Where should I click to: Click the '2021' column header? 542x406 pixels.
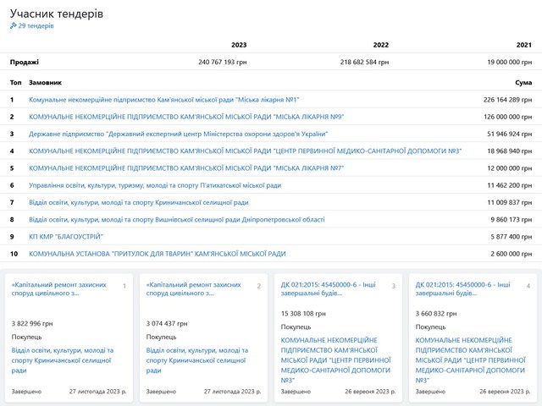524,45
